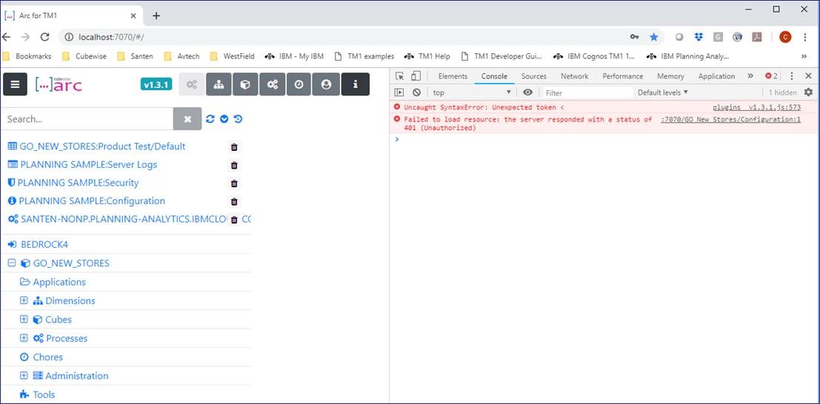
Task: Open the processes gears toolbar icon
Action: click(x=273, y=84)
